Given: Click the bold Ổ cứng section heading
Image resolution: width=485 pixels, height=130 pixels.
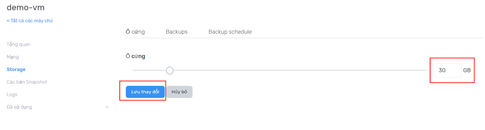Looking at the screenshot, I should [135, 56].
